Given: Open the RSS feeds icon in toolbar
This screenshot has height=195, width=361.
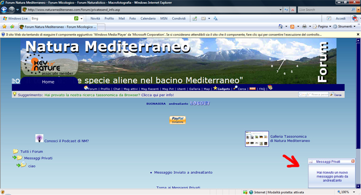Looking at the screenshot, I should click(292, 26).
